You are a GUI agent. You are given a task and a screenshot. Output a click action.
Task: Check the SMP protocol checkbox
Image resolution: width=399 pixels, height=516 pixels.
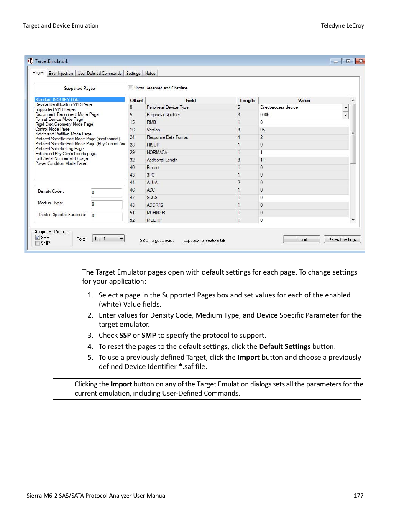point(38,243)
